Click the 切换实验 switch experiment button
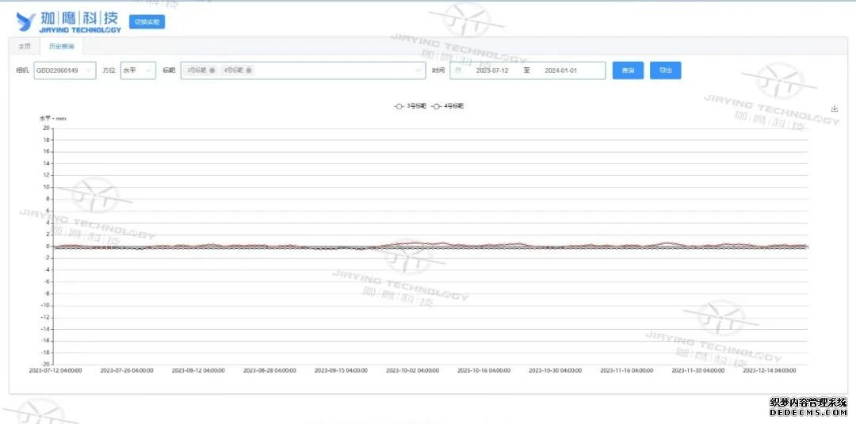The image size is (856, 424). (147, 22)
